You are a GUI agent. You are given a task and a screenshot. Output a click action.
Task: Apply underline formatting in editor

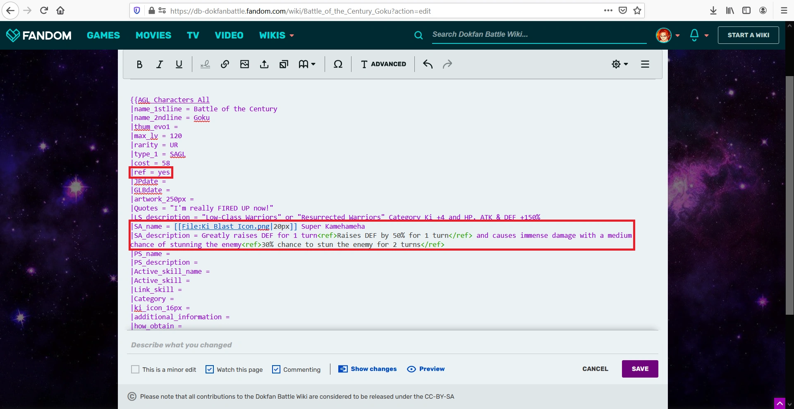179,64
